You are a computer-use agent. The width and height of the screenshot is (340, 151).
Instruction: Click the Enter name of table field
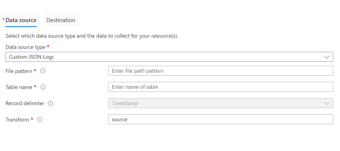pyautogui.click(x=220, y=87)
